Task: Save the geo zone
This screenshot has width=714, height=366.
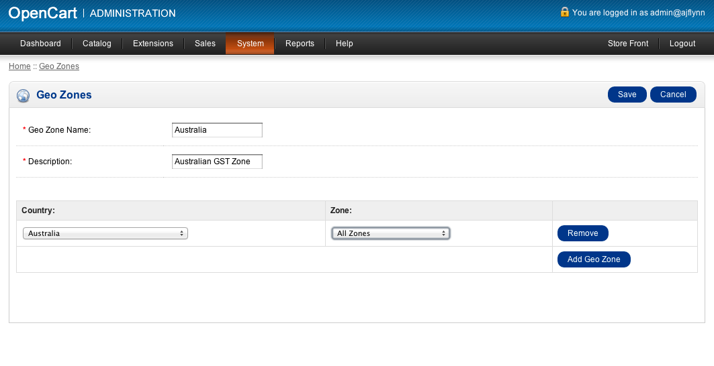Action: click(x=627, y=95)
